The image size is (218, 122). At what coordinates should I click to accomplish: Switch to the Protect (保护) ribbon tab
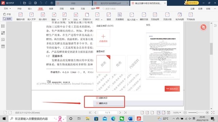click(x=93, y=8)
